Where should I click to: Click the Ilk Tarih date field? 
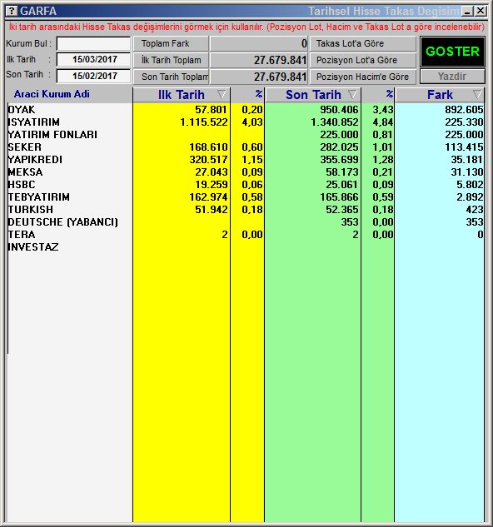[x=93, y=59]
